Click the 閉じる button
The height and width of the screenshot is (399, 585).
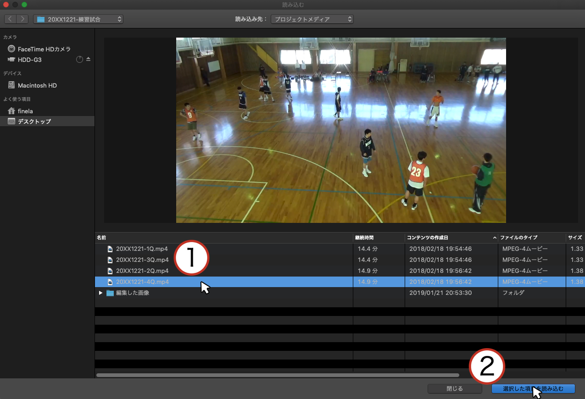454,389
